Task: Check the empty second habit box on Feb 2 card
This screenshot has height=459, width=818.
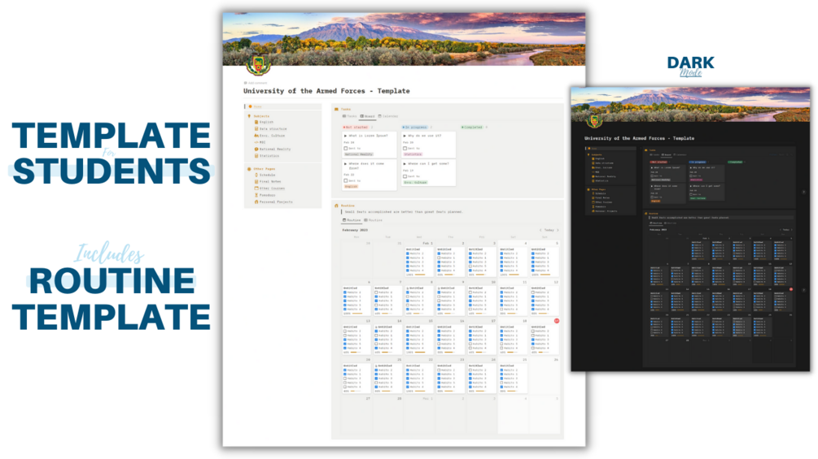Action: [439, 258]
